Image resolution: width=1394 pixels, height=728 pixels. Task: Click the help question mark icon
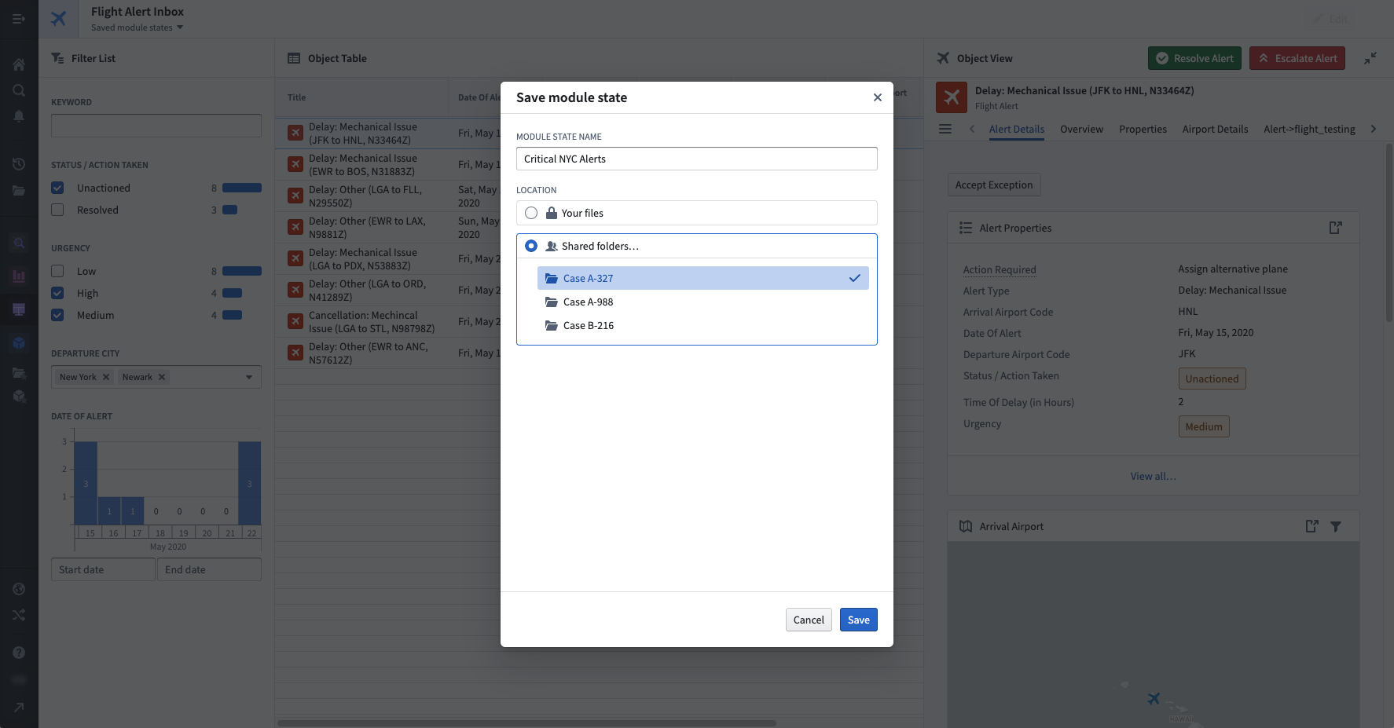19,653
